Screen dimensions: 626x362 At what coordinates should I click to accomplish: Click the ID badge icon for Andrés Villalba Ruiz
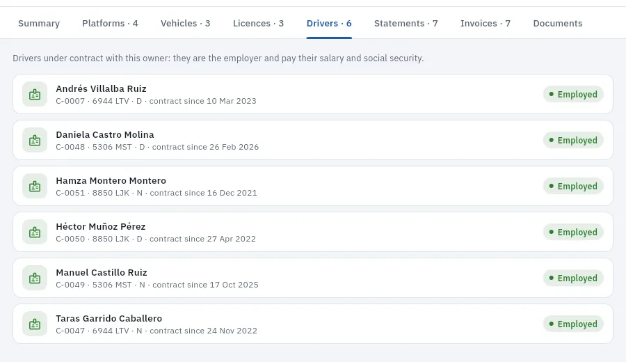[35, 94]
